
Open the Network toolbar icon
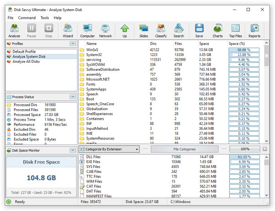[x=105, y=31]
